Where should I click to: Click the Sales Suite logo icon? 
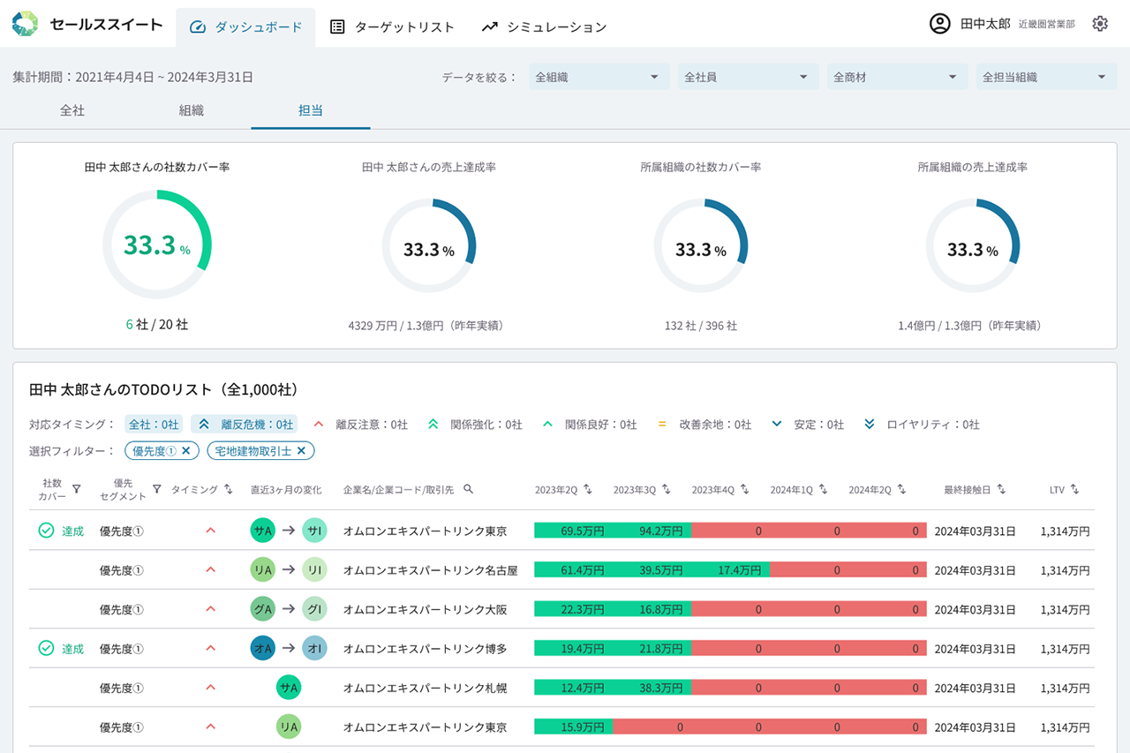[x=25, y=24]
